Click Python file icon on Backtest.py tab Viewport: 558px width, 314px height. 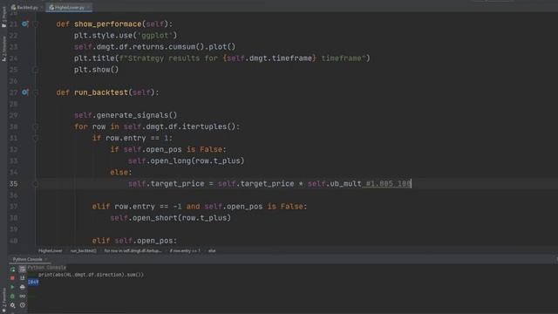pos(14,7)
